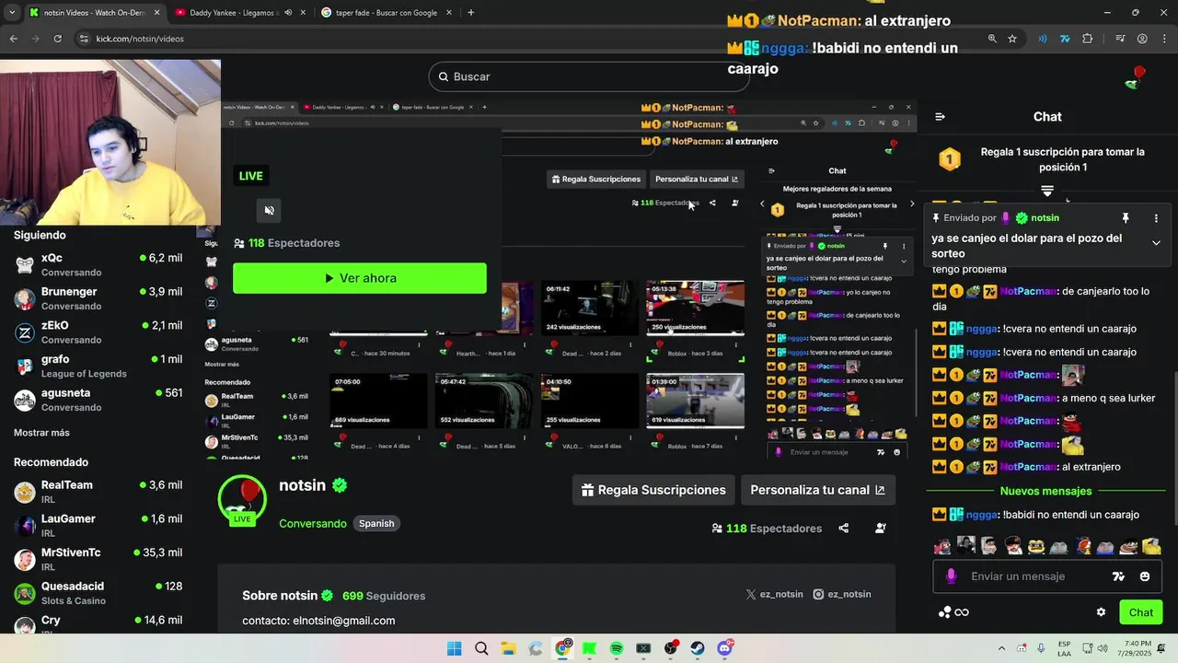1178x663 pixels.
Task: Open xQc channel in Siguiendo list
Action: point(98,265)
